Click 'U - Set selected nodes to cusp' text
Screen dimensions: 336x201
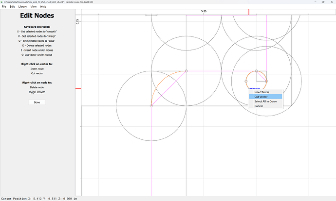click(37, 41)
